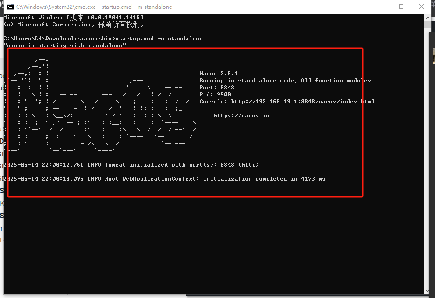Click the vertical scrollbar thumb
Viewport: 435px width, 298px height.
coord(428,25)
